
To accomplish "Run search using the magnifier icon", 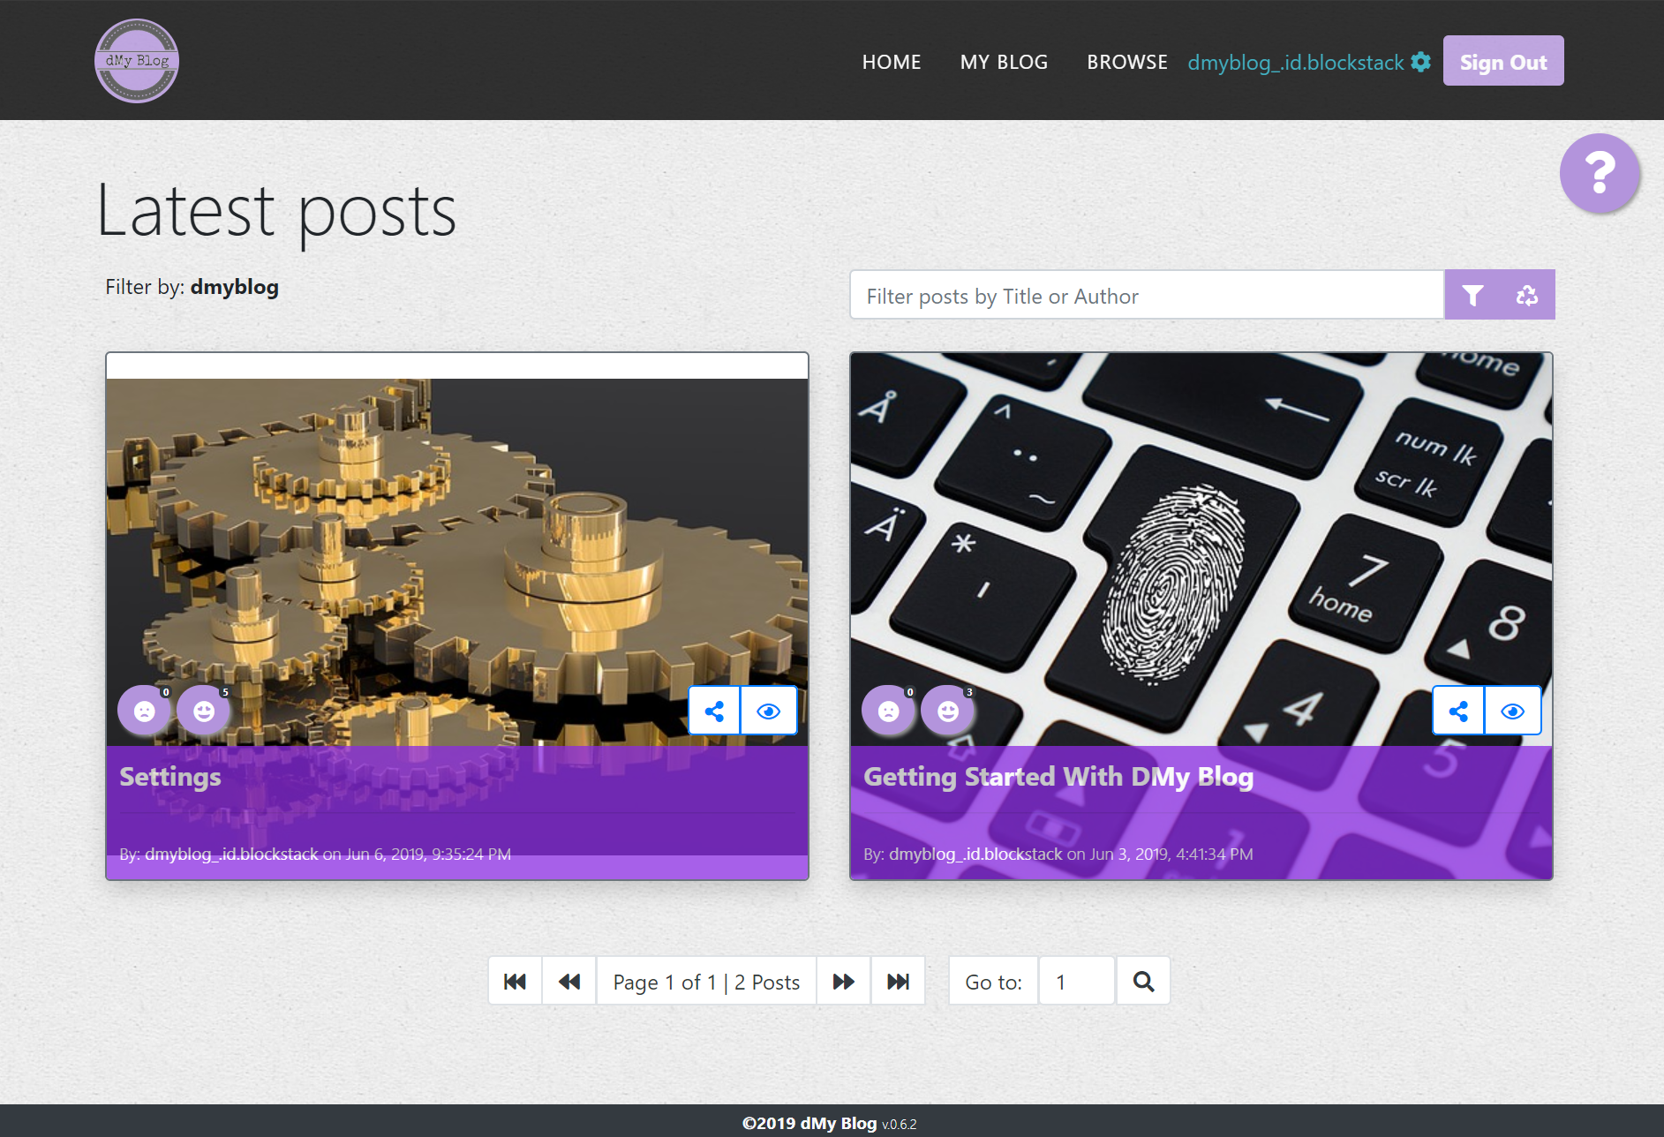I will [x=1143, y=981].
